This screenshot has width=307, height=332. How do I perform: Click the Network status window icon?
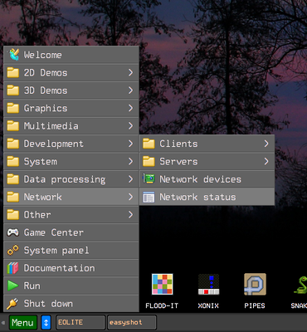coord(149,197)
